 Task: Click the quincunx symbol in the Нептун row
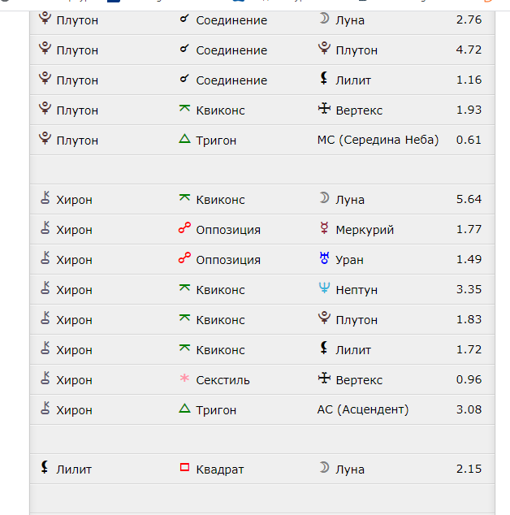(x=184, y=288)
